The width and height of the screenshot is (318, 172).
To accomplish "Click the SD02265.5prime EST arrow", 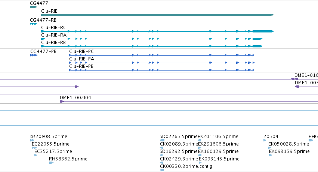I will point(162,140).
